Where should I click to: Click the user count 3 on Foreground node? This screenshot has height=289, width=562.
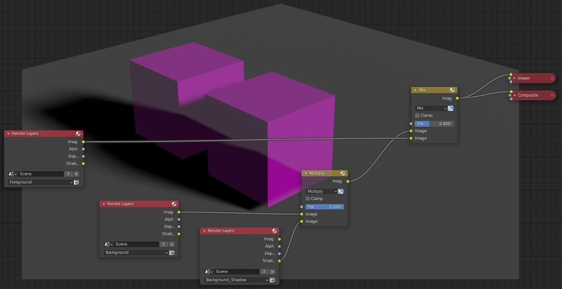[68, 174]
